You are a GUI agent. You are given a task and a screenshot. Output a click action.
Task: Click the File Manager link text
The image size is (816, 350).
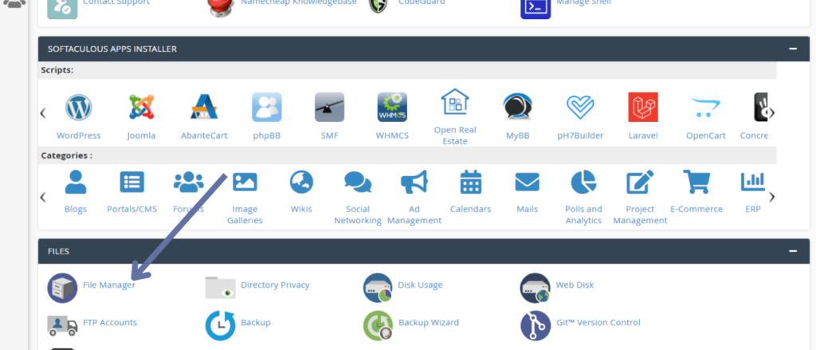(109, 285)
